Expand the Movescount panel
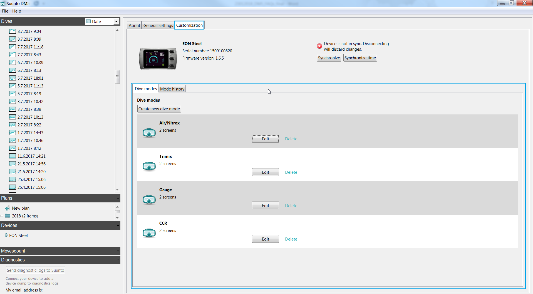The height and width of the screenshot is (294, 533). [x=118, y=251]
